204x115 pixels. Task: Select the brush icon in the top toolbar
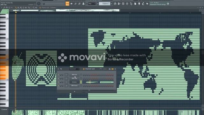point(75,4)
